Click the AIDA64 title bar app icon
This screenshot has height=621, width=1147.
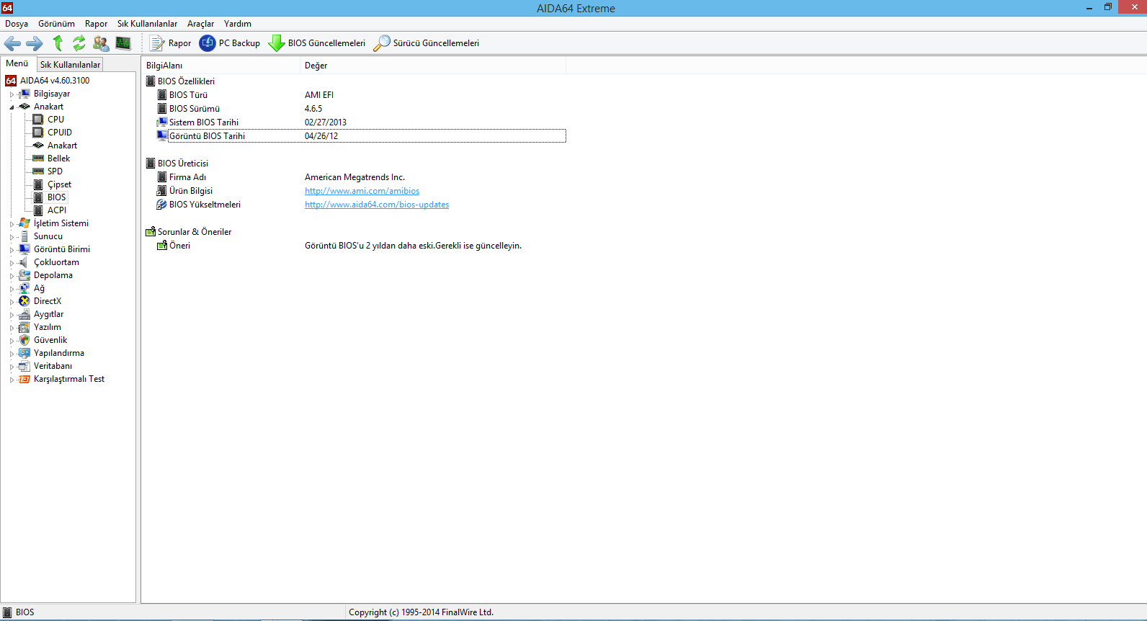pyautogui.click(x=7, y=8)
